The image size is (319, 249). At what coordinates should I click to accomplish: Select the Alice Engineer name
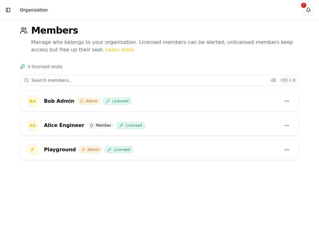pos(64,125)
